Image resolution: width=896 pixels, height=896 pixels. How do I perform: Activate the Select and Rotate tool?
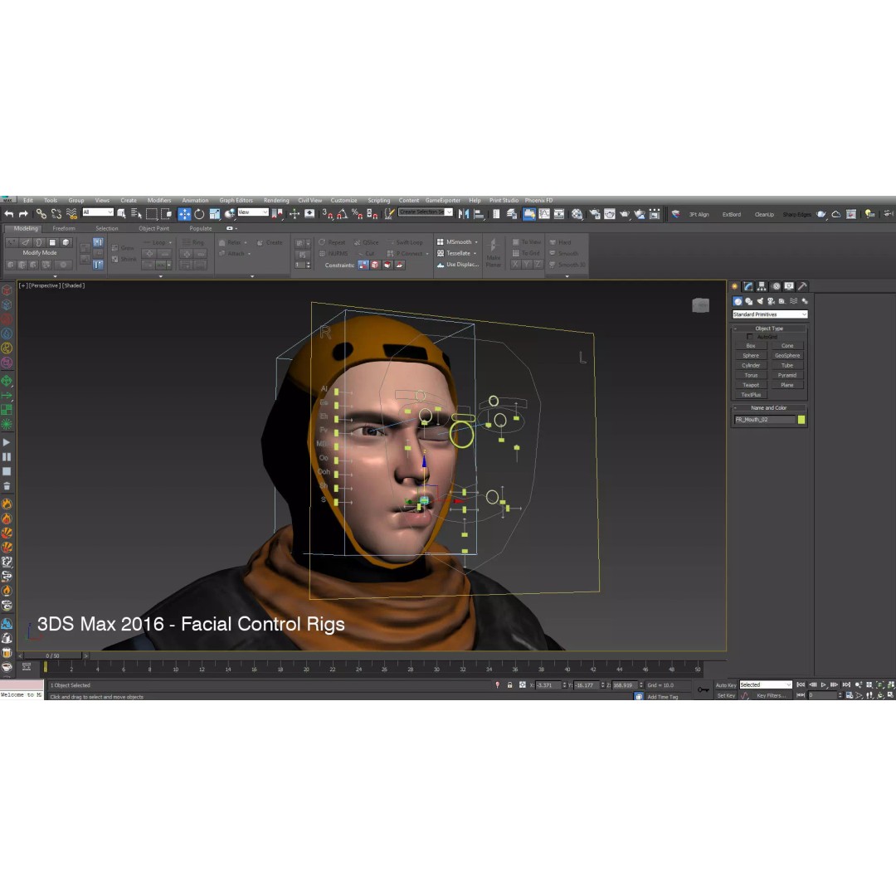199,214
